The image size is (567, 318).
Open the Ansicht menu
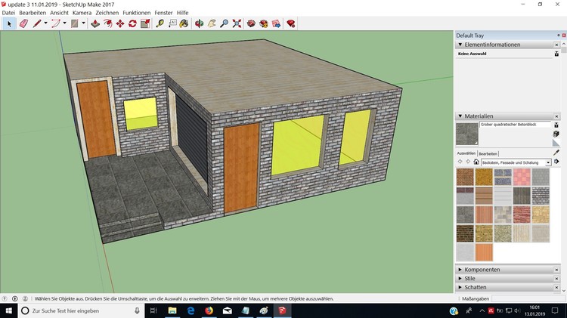[x=59, y=13]
